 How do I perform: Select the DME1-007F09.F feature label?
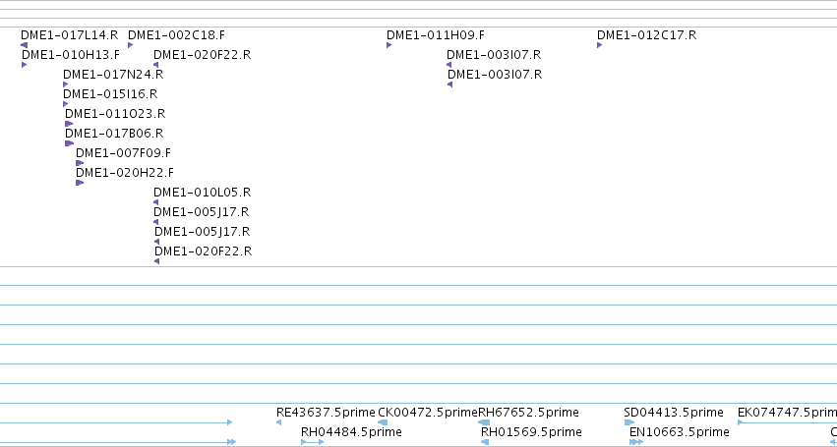(123, 153)
